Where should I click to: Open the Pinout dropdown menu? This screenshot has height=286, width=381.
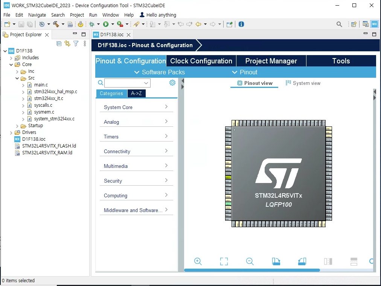[x=245, y=72]
